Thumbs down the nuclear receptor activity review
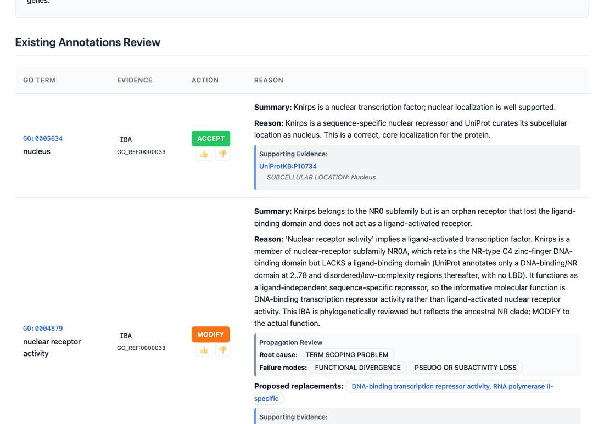 tap(222, 350)
